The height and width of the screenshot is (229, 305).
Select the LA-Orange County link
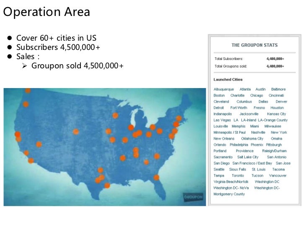pyautogui.click(x=273, y=120)
